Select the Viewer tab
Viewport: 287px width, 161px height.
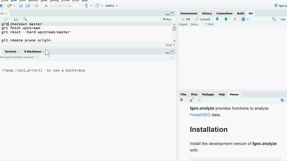(x=234, y=94)
